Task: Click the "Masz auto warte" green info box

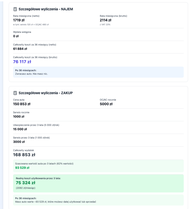Action: coord(98,200)
